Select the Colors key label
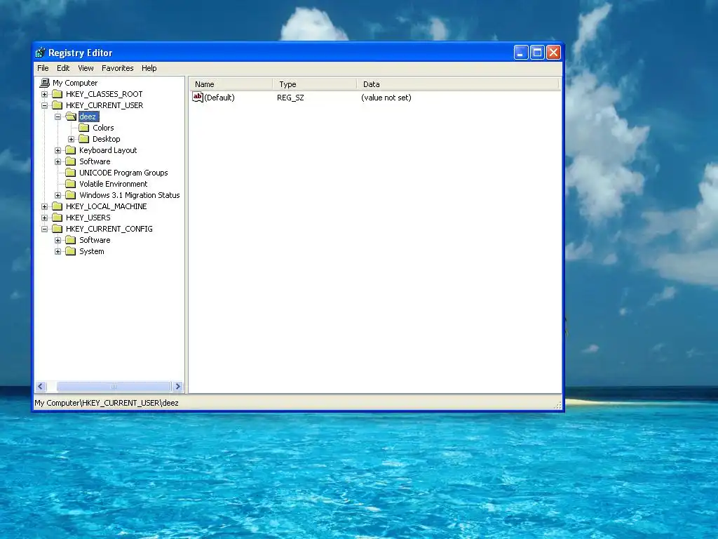 [x=103, y=128]
